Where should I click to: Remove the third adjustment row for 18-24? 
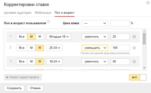[134, 61]
